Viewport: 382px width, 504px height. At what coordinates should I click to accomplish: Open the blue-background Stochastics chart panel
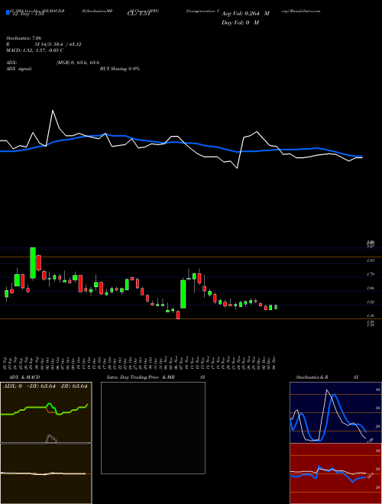coord(335,412)
